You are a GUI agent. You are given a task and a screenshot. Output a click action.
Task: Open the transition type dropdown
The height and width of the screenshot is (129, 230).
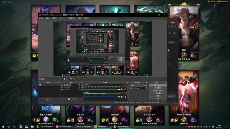tap(137, 85)
